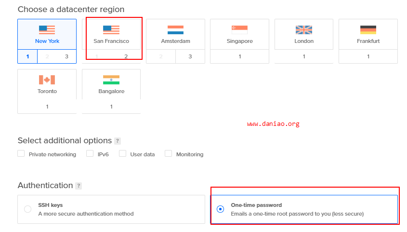Enable the Private networking checkbox
The image size is (407, 232).
point(21,153)
